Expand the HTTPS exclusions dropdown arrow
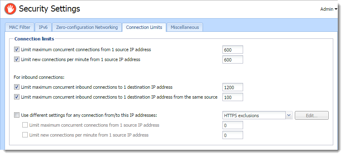The height and width of the screenshot is (156, 344). (289, 116)
